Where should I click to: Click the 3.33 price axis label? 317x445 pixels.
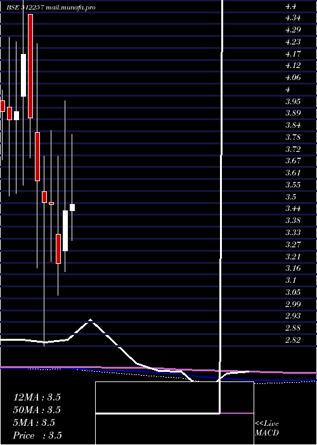(x=293, y=233)
